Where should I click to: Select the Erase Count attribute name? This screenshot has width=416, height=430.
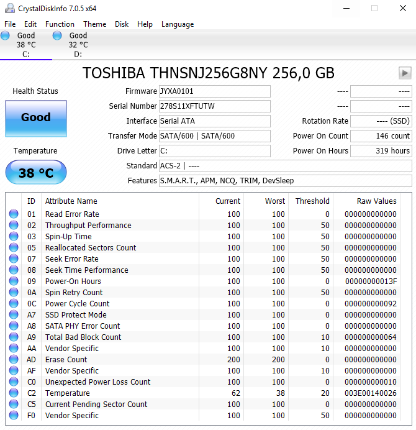point(66,360)
